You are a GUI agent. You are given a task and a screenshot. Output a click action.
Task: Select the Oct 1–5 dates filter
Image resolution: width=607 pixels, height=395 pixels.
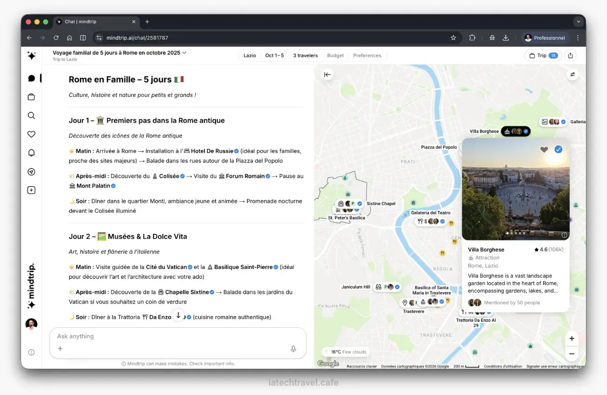[x=275, y=56]
